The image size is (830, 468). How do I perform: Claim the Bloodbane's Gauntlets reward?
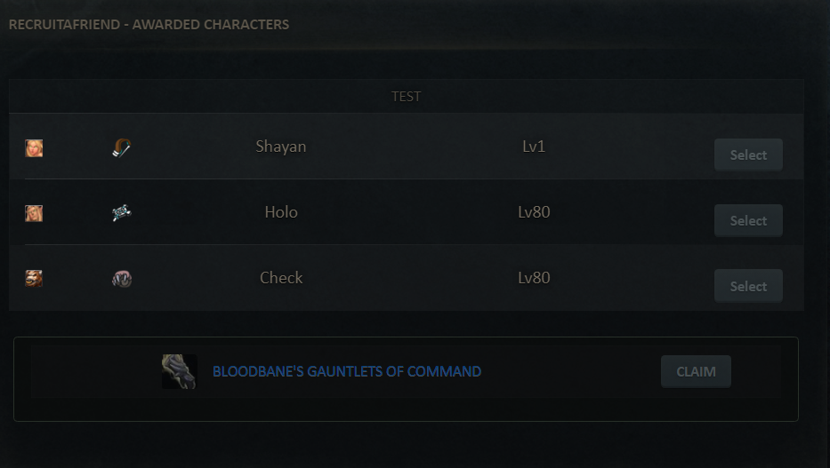pyautogui.click(x=696, y=371)
